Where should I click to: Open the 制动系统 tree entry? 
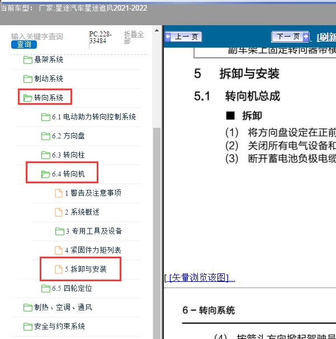coord(49,78)
